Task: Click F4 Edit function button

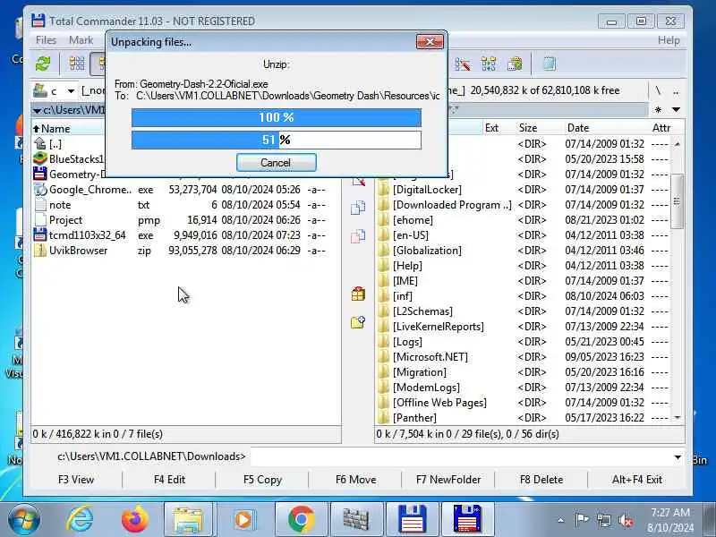Action: point(169,480)
